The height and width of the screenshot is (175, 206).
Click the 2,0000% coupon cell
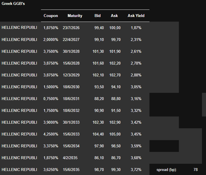point(51,39)
